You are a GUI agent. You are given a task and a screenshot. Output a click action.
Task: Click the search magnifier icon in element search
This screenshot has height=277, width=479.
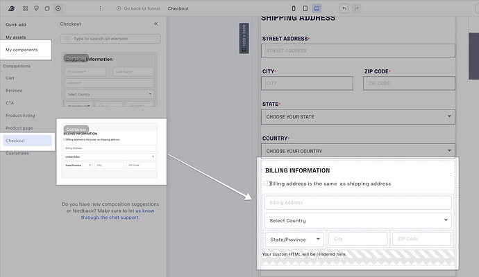(67, 39)
